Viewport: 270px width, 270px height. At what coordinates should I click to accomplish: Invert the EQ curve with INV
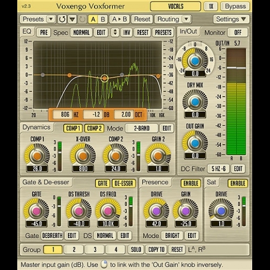click(x=126, y=32)
